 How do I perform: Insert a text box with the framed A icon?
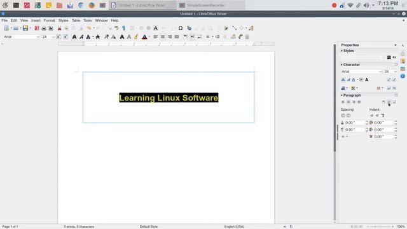tap(155, 28)
